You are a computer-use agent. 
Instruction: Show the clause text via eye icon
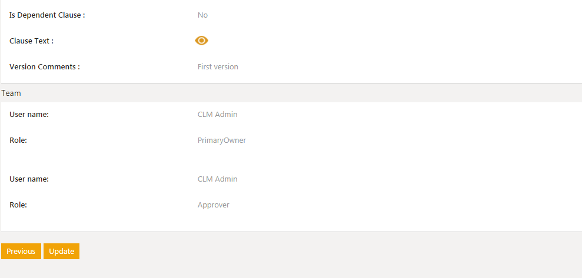coord(201,41)
